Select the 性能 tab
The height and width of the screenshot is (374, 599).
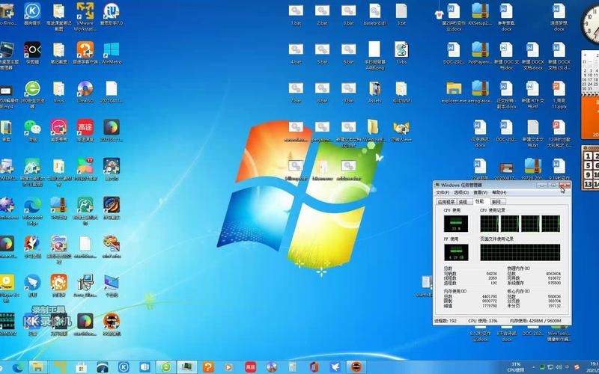point(480,201)
